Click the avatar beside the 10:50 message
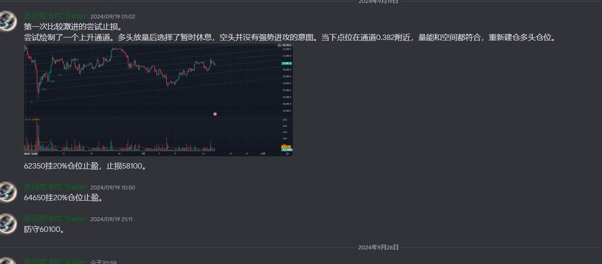Viewport: 602px width, 264px height. [8, 192]
